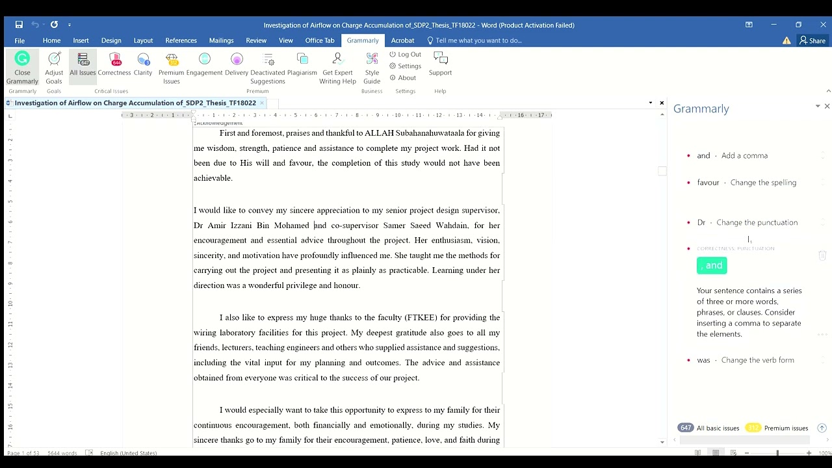Open the Design ribbon tab
The width and height of the screenshot is (832, 468).
(x=111, y=40)
